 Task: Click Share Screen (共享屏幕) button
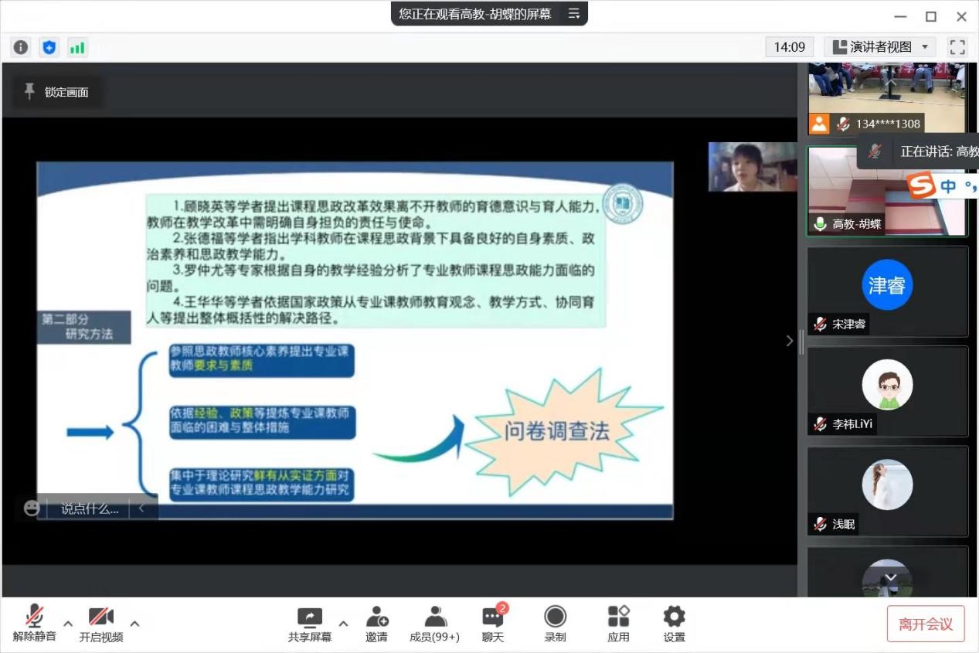pos(310,624)
